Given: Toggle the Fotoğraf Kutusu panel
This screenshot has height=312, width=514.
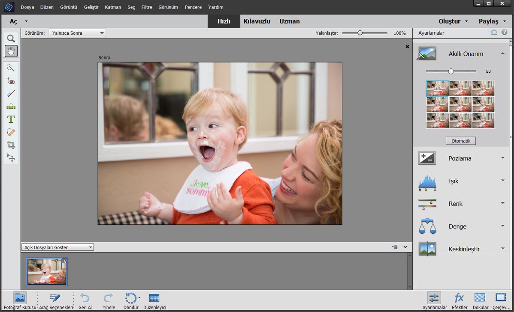Looking at the screenshot, I should (x=20, y=301).
